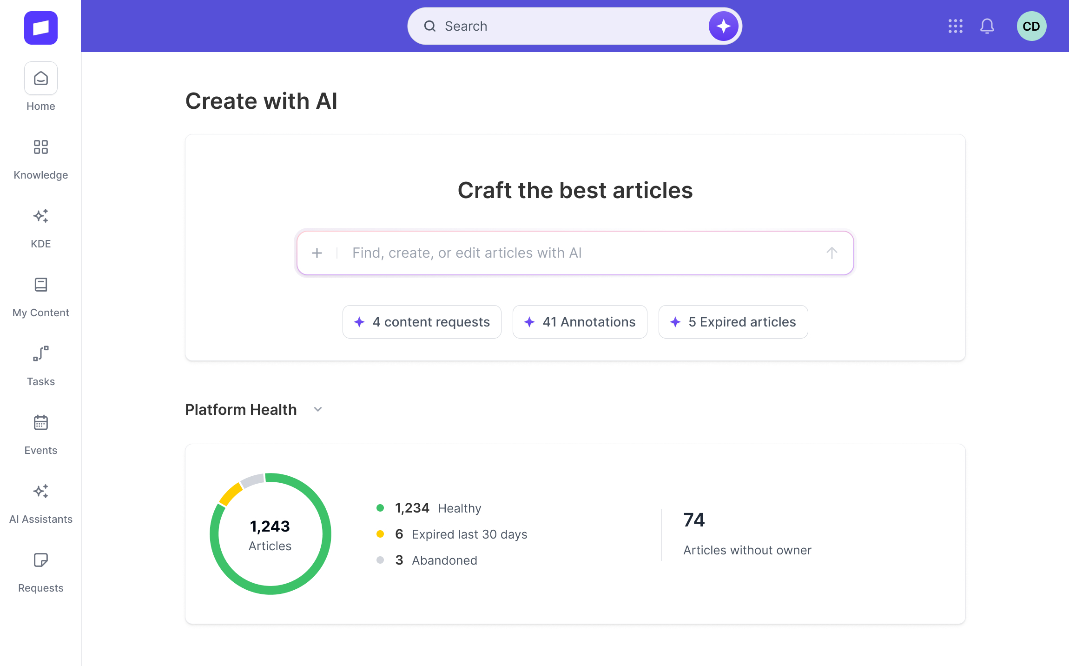The height and width of the screenshot is (666, 1069).
Task: Select the 5 Expired articles chip
Action: click(x=733, y=322)
